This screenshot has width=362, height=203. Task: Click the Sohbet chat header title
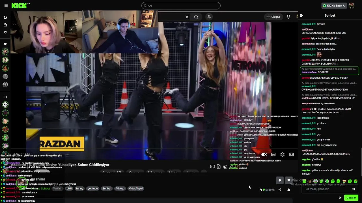pyautogui.click(x=330, y=16)
